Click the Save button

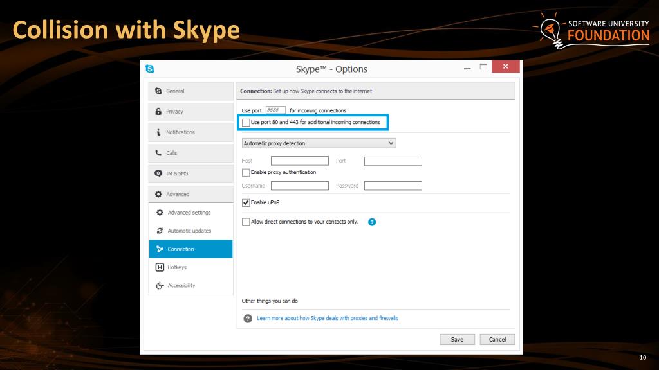[x=458, y=339]
